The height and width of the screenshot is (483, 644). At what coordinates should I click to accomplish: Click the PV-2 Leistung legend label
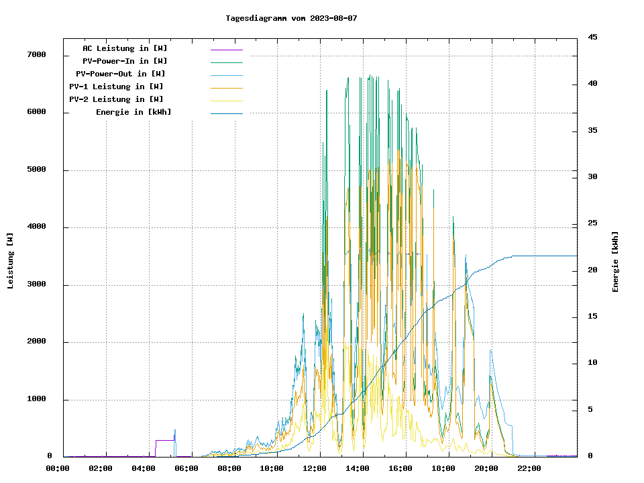coord(116,99)
